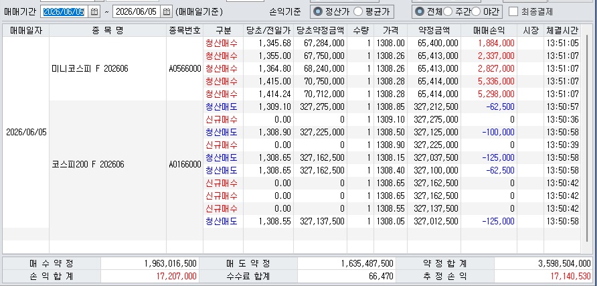Click the price cell 1308.00

click(391, 43)
